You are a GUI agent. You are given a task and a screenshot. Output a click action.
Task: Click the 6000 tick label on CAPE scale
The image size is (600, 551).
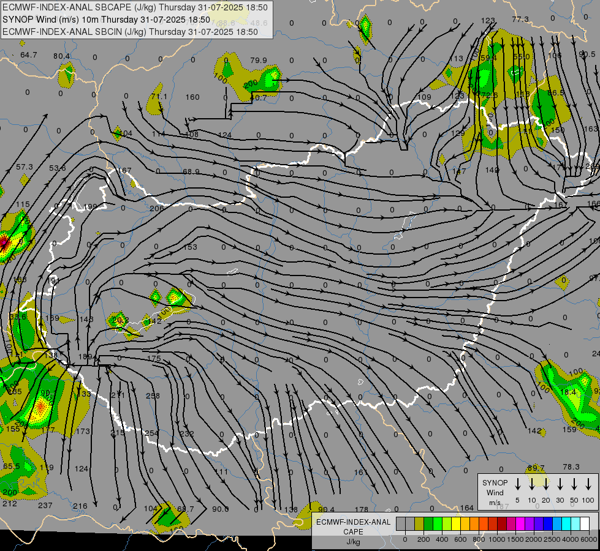588,539
